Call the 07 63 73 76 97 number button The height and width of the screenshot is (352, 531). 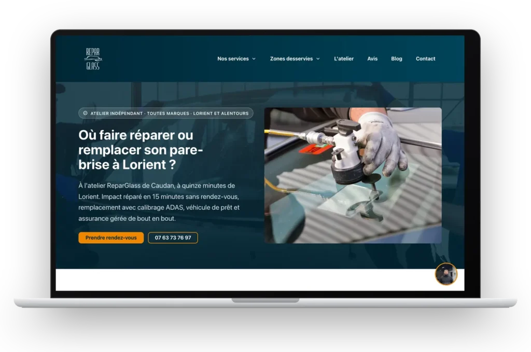(x=173, y=237)
